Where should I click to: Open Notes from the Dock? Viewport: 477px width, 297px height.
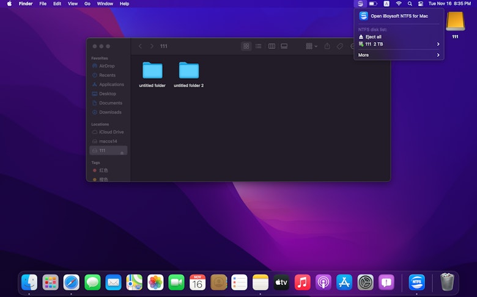click(261, 282)
